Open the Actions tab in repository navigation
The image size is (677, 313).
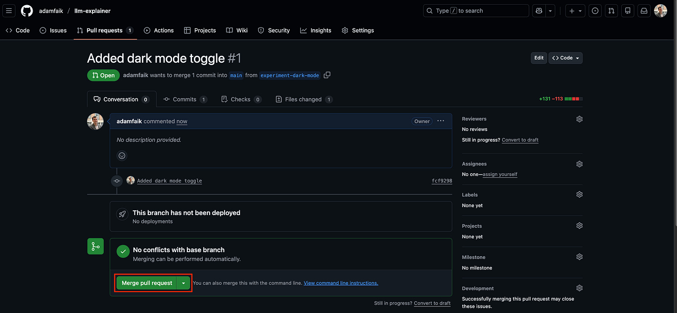(x=159, y=30)
